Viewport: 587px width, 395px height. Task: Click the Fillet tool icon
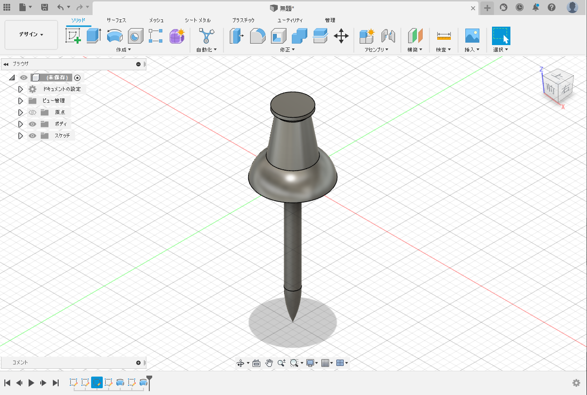[x=257, y=36]
